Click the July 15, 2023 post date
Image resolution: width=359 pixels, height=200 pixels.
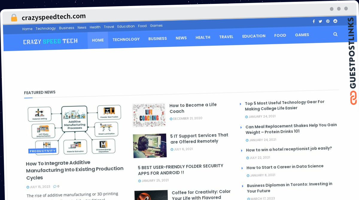pos(40,187)
